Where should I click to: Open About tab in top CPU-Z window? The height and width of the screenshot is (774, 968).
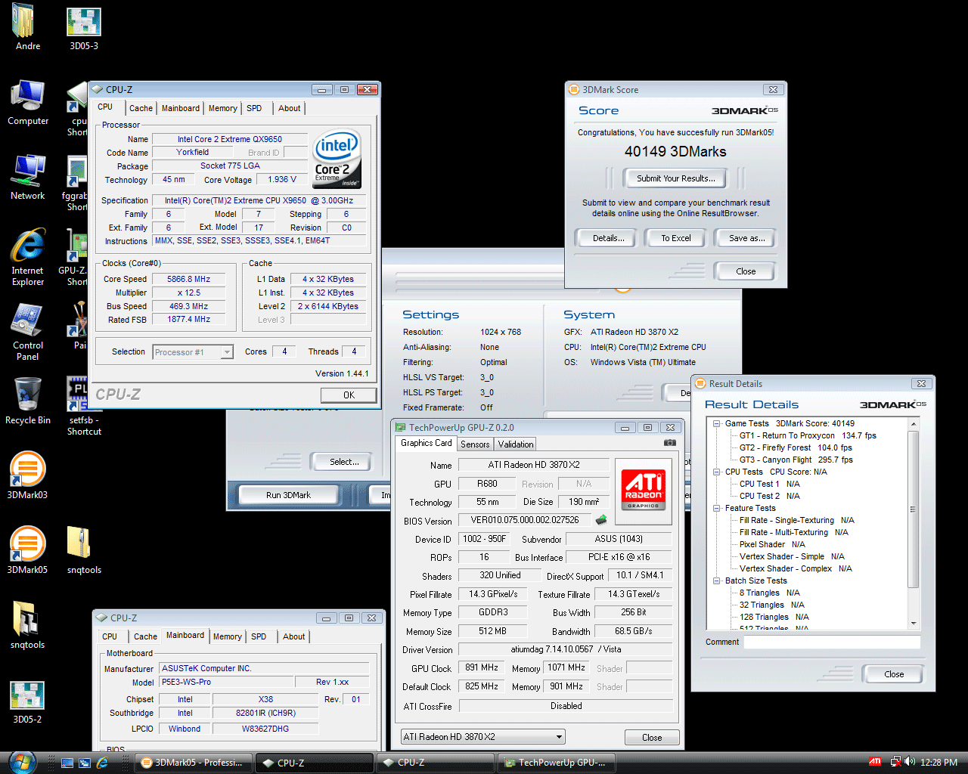290,108
